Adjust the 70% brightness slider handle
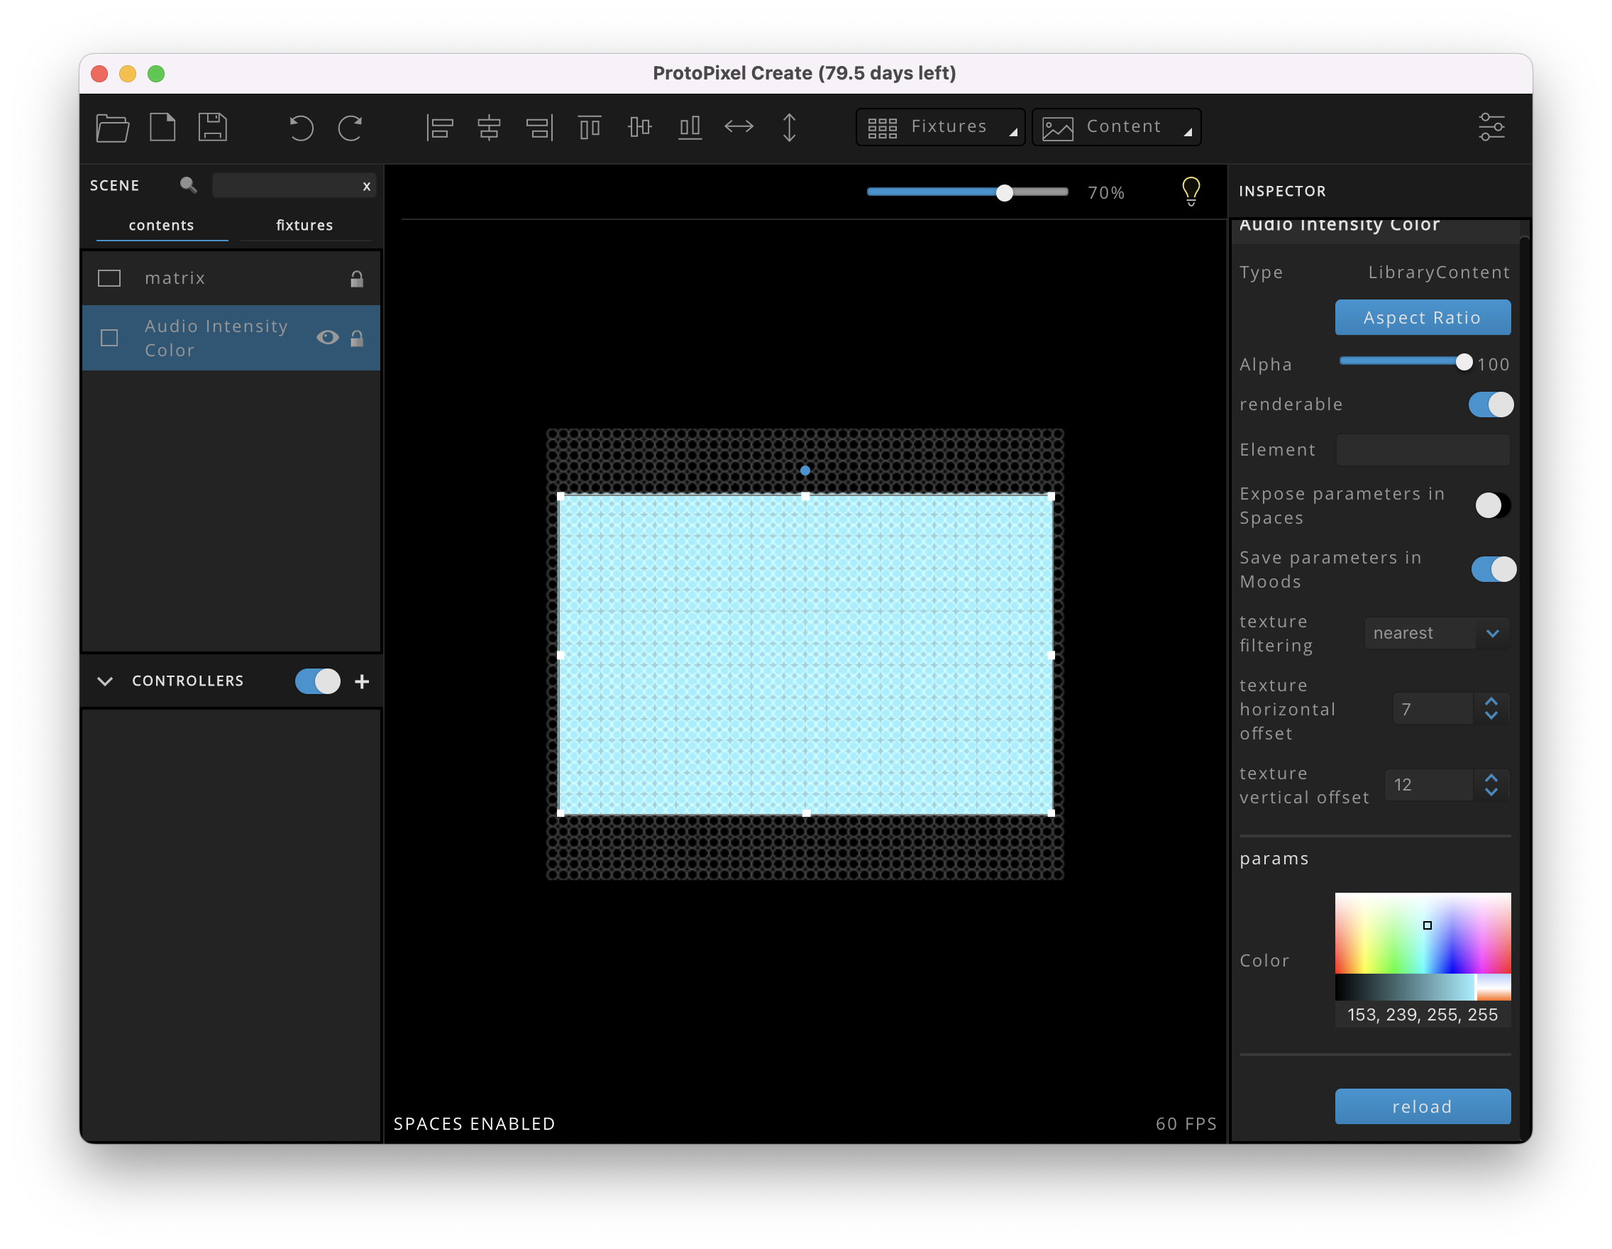 click(1004, 192)
